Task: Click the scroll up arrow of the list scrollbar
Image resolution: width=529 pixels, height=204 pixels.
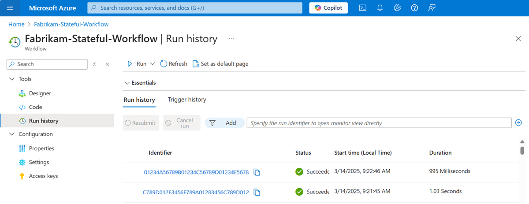Action: point(522,142)
